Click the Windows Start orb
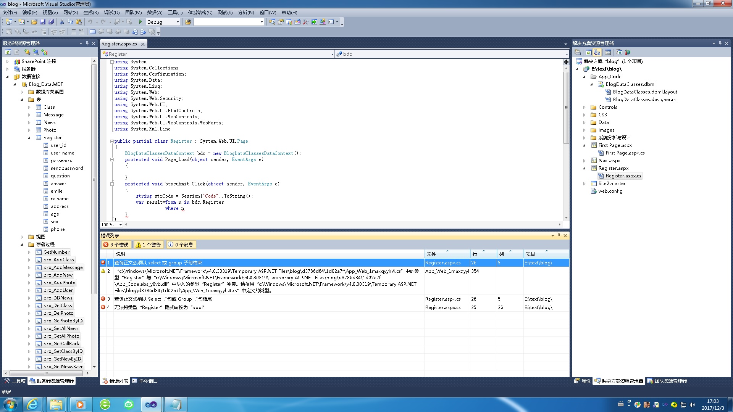The width and height of the screenshot is (733, 412). tap(10, 404)
